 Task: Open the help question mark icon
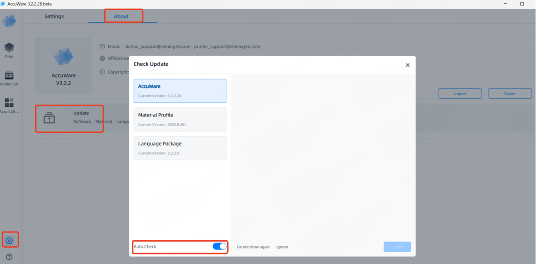tap(9, 257)
